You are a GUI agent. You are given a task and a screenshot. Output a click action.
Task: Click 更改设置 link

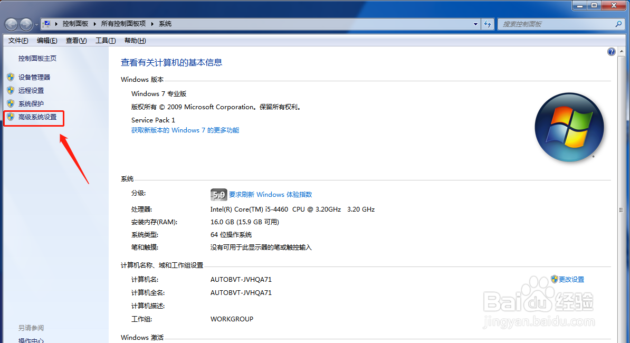(x=571, y=279)
